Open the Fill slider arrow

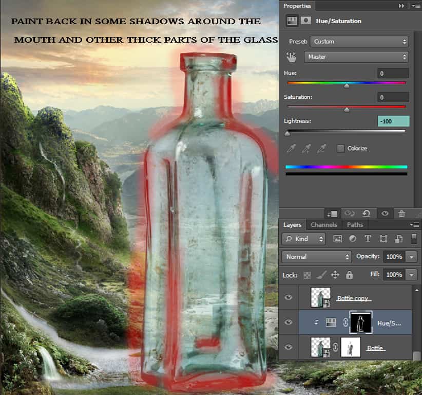tap(412, 275)
